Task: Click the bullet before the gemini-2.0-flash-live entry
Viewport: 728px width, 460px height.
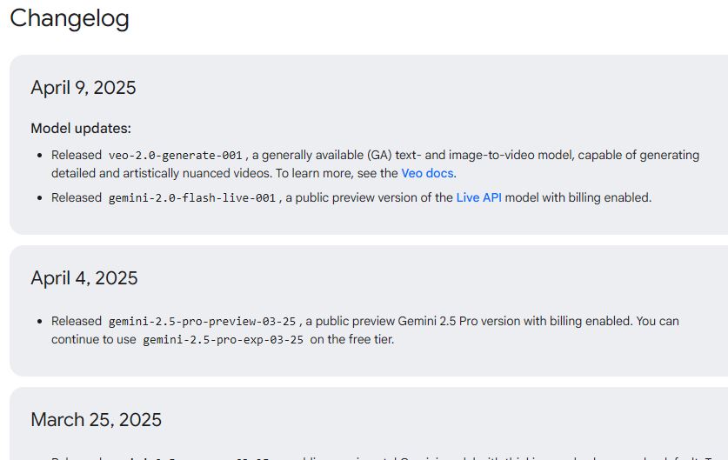Action: pyautogui.click(x=39, y=198)
